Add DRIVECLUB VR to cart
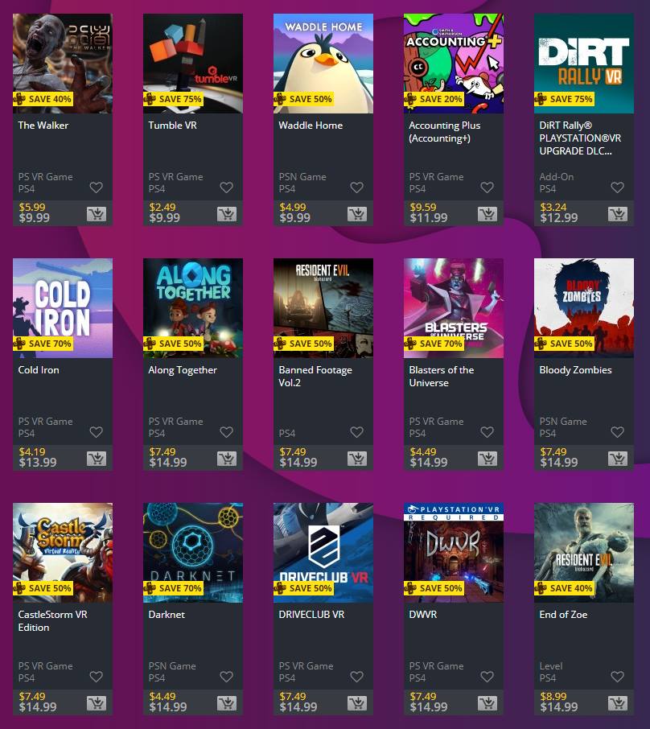This screenshot has width=650, height=729. [357, 703]
